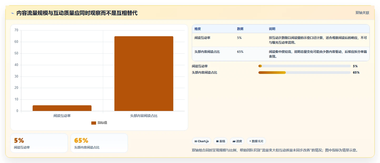The height and width of the screenshot is (163, 380).
Task: Click the Chart.js chip
Action: click(x=202, y=141)
